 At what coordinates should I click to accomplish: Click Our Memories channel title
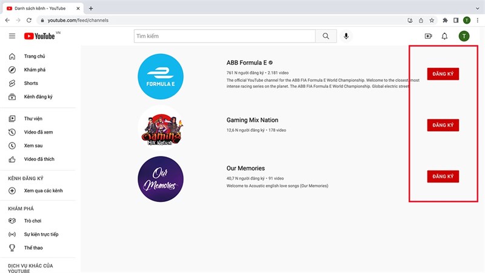pos(246,169)
